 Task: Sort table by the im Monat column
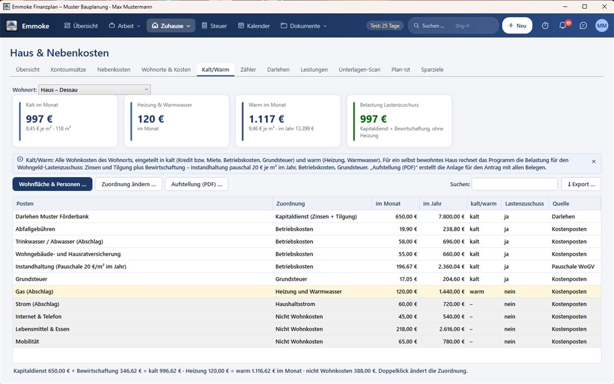click(x=396, y=203)
